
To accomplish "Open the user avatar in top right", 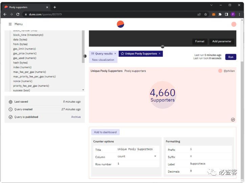I will pyautogui.click(x=233, y=24).
